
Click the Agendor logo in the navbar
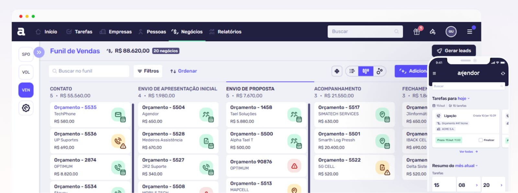(21, 31)
